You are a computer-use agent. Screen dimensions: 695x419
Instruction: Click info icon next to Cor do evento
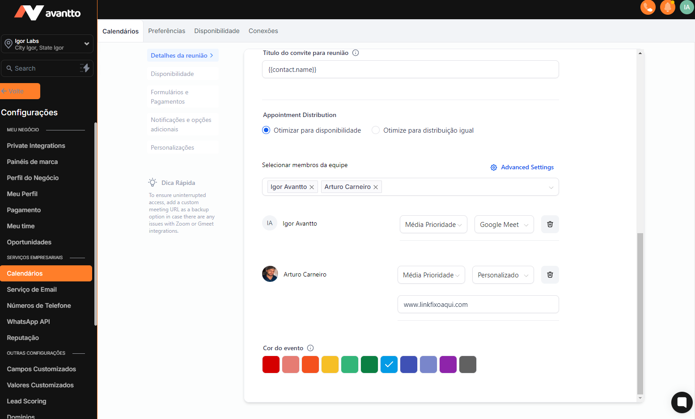click(x=310, y=348)
